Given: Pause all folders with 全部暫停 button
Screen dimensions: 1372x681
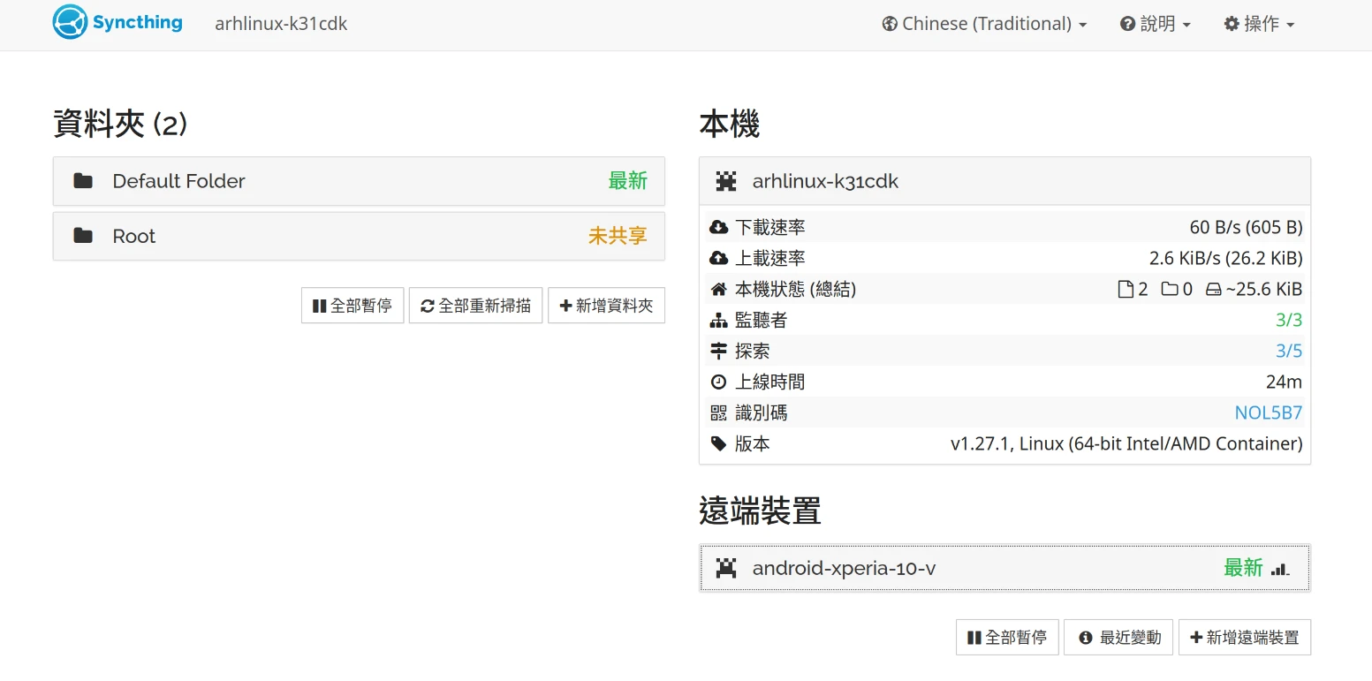Looking at the screenshot, I should click(x=352, y=306).
